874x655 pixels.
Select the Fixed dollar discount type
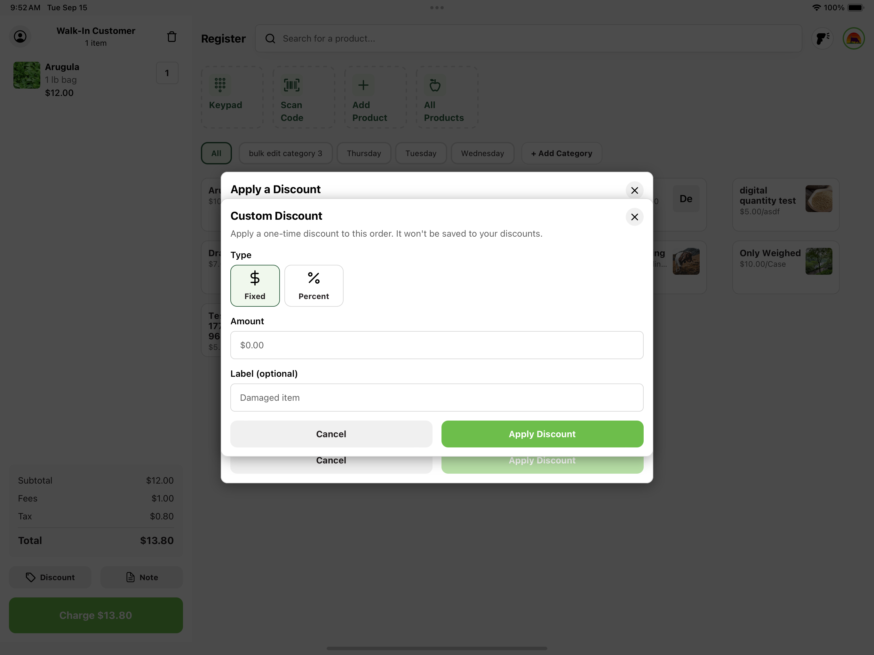tap(255, 286)
